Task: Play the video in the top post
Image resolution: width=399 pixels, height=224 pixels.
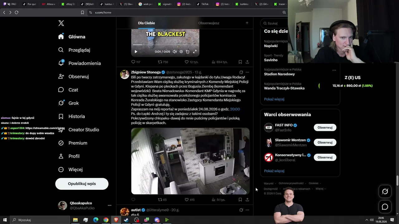Action: pyautogui.click(x=136, y=52)
